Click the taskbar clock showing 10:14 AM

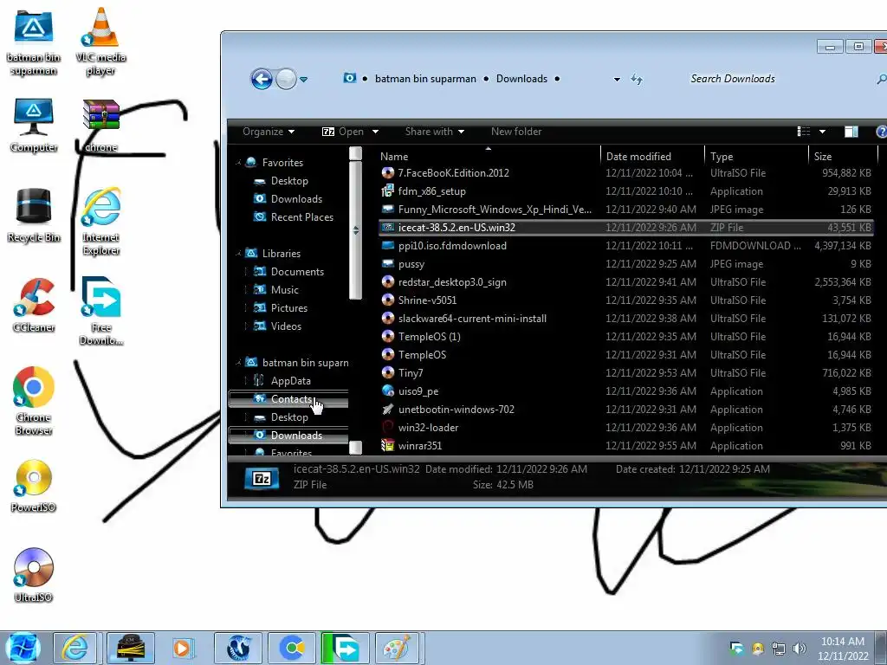(x=843, y=649)
